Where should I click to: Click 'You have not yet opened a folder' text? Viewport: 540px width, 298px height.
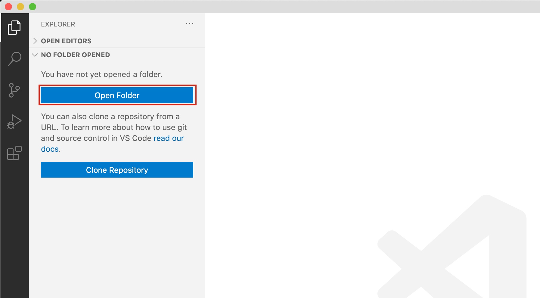(101, 74)
